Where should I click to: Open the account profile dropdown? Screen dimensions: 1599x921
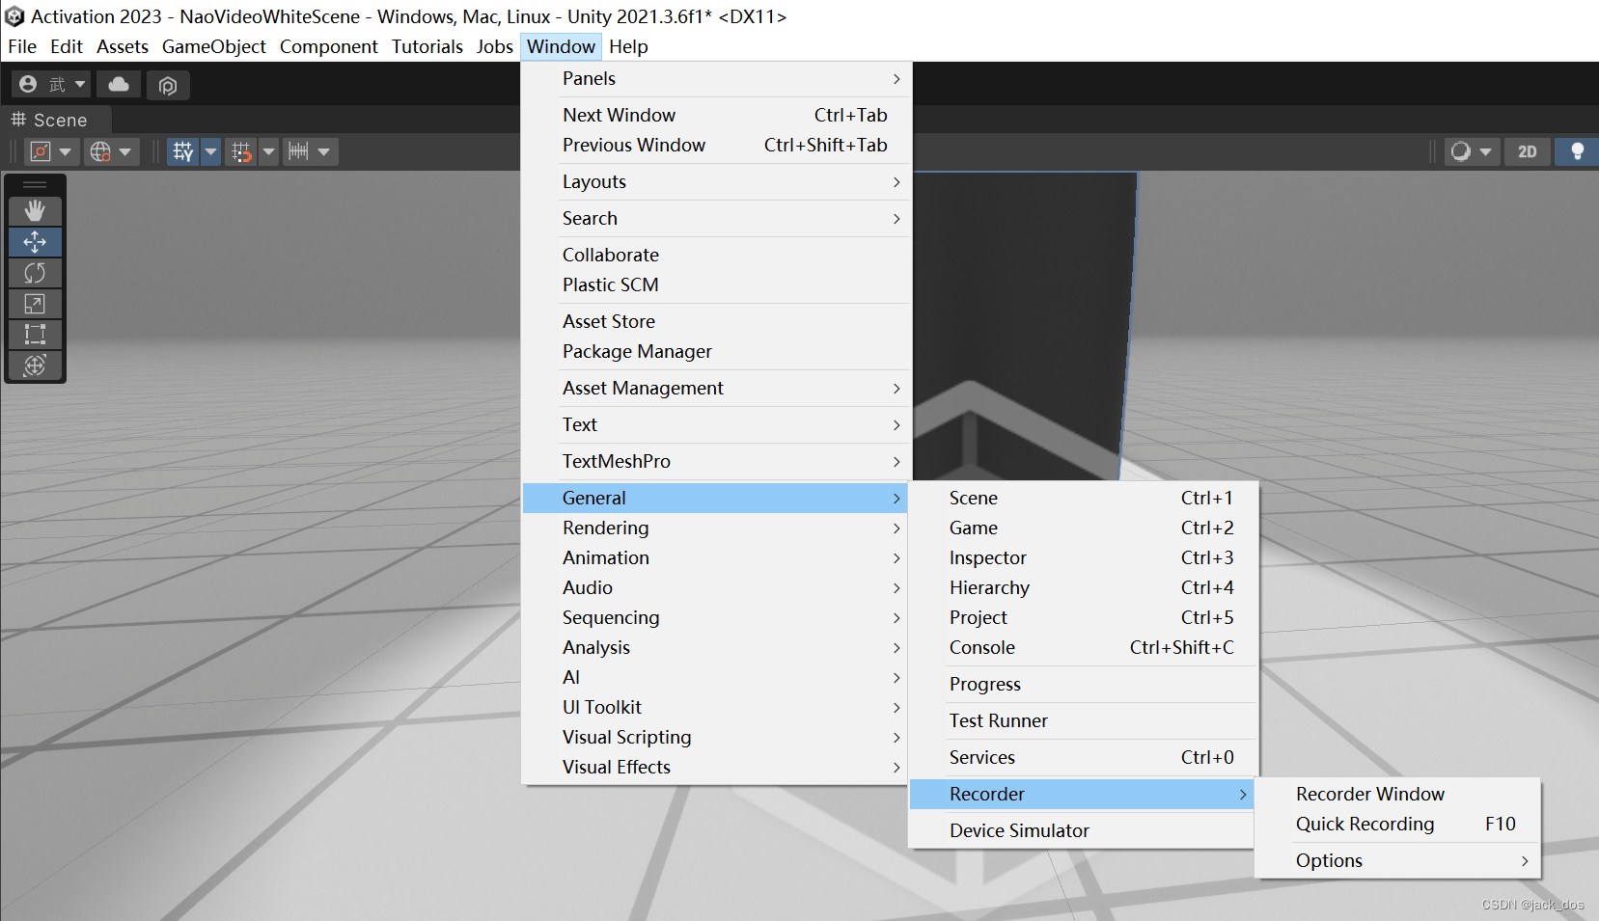pos(51,85)
